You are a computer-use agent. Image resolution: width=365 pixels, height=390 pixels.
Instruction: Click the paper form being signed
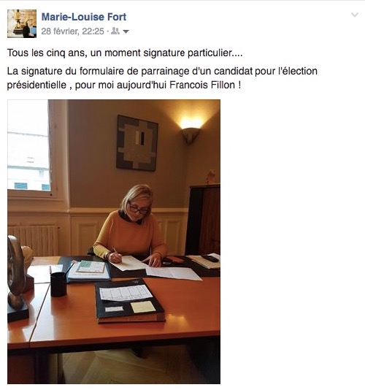pos(129,264)
